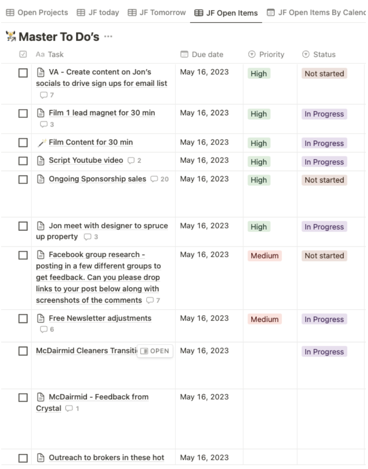The width and height of the screenshot is (368, 469).
Task: Open comments bubble on Ongoing Sponsorship sales
Action: point(160,179)
